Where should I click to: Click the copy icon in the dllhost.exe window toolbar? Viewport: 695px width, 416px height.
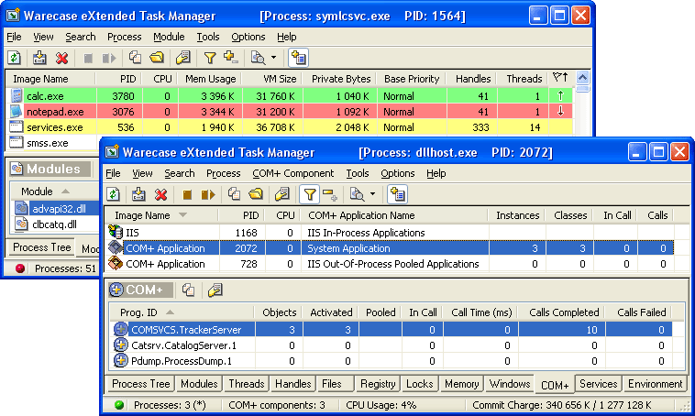click(x=234, y=194)
